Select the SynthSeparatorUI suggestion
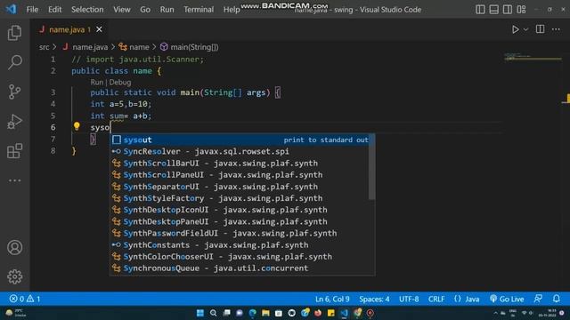Viewport: 570px width, 320px height. tap(240, 187)
